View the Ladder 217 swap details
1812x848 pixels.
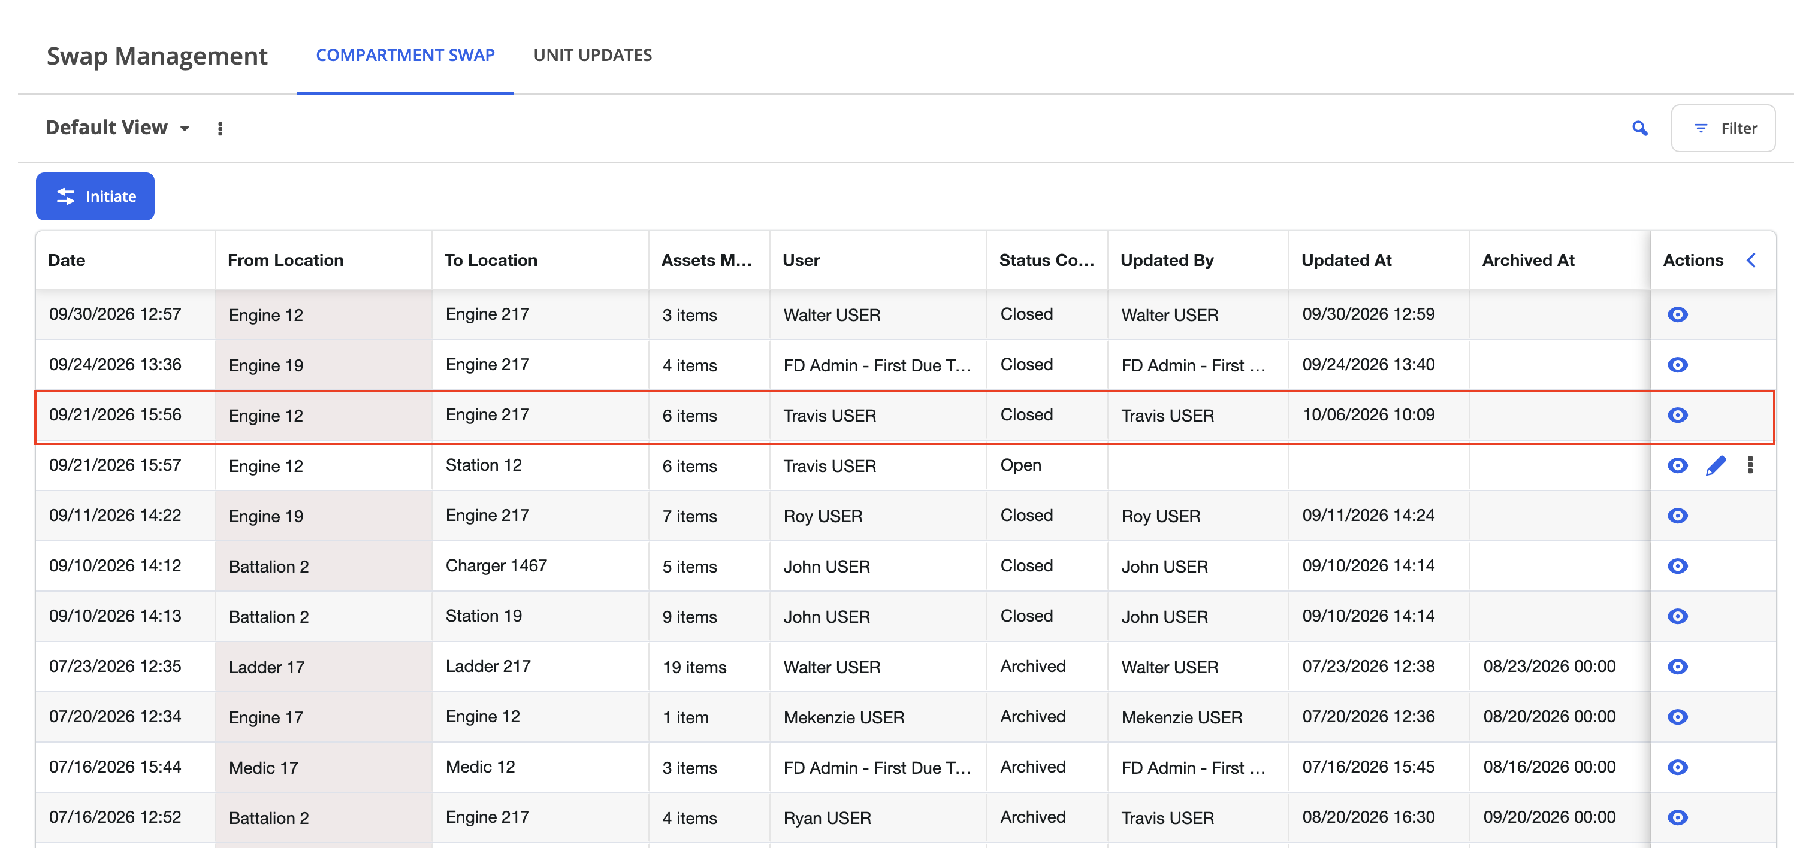point(1677,666)
